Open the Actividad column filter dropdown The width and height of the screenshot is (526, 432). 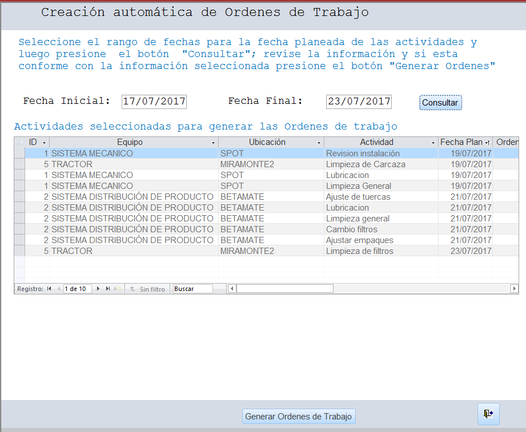(x=432, y=143)
